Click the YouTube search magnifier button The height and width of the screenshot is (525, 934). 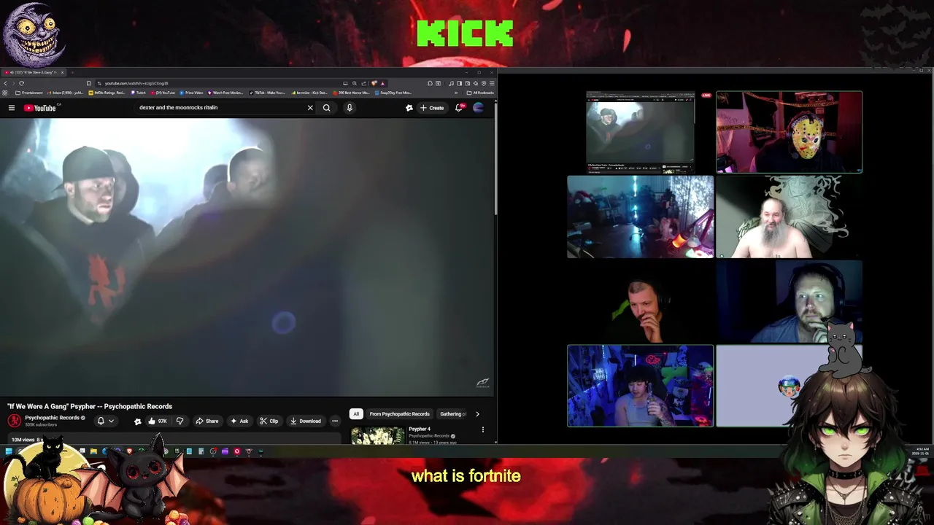pos(326,108)
